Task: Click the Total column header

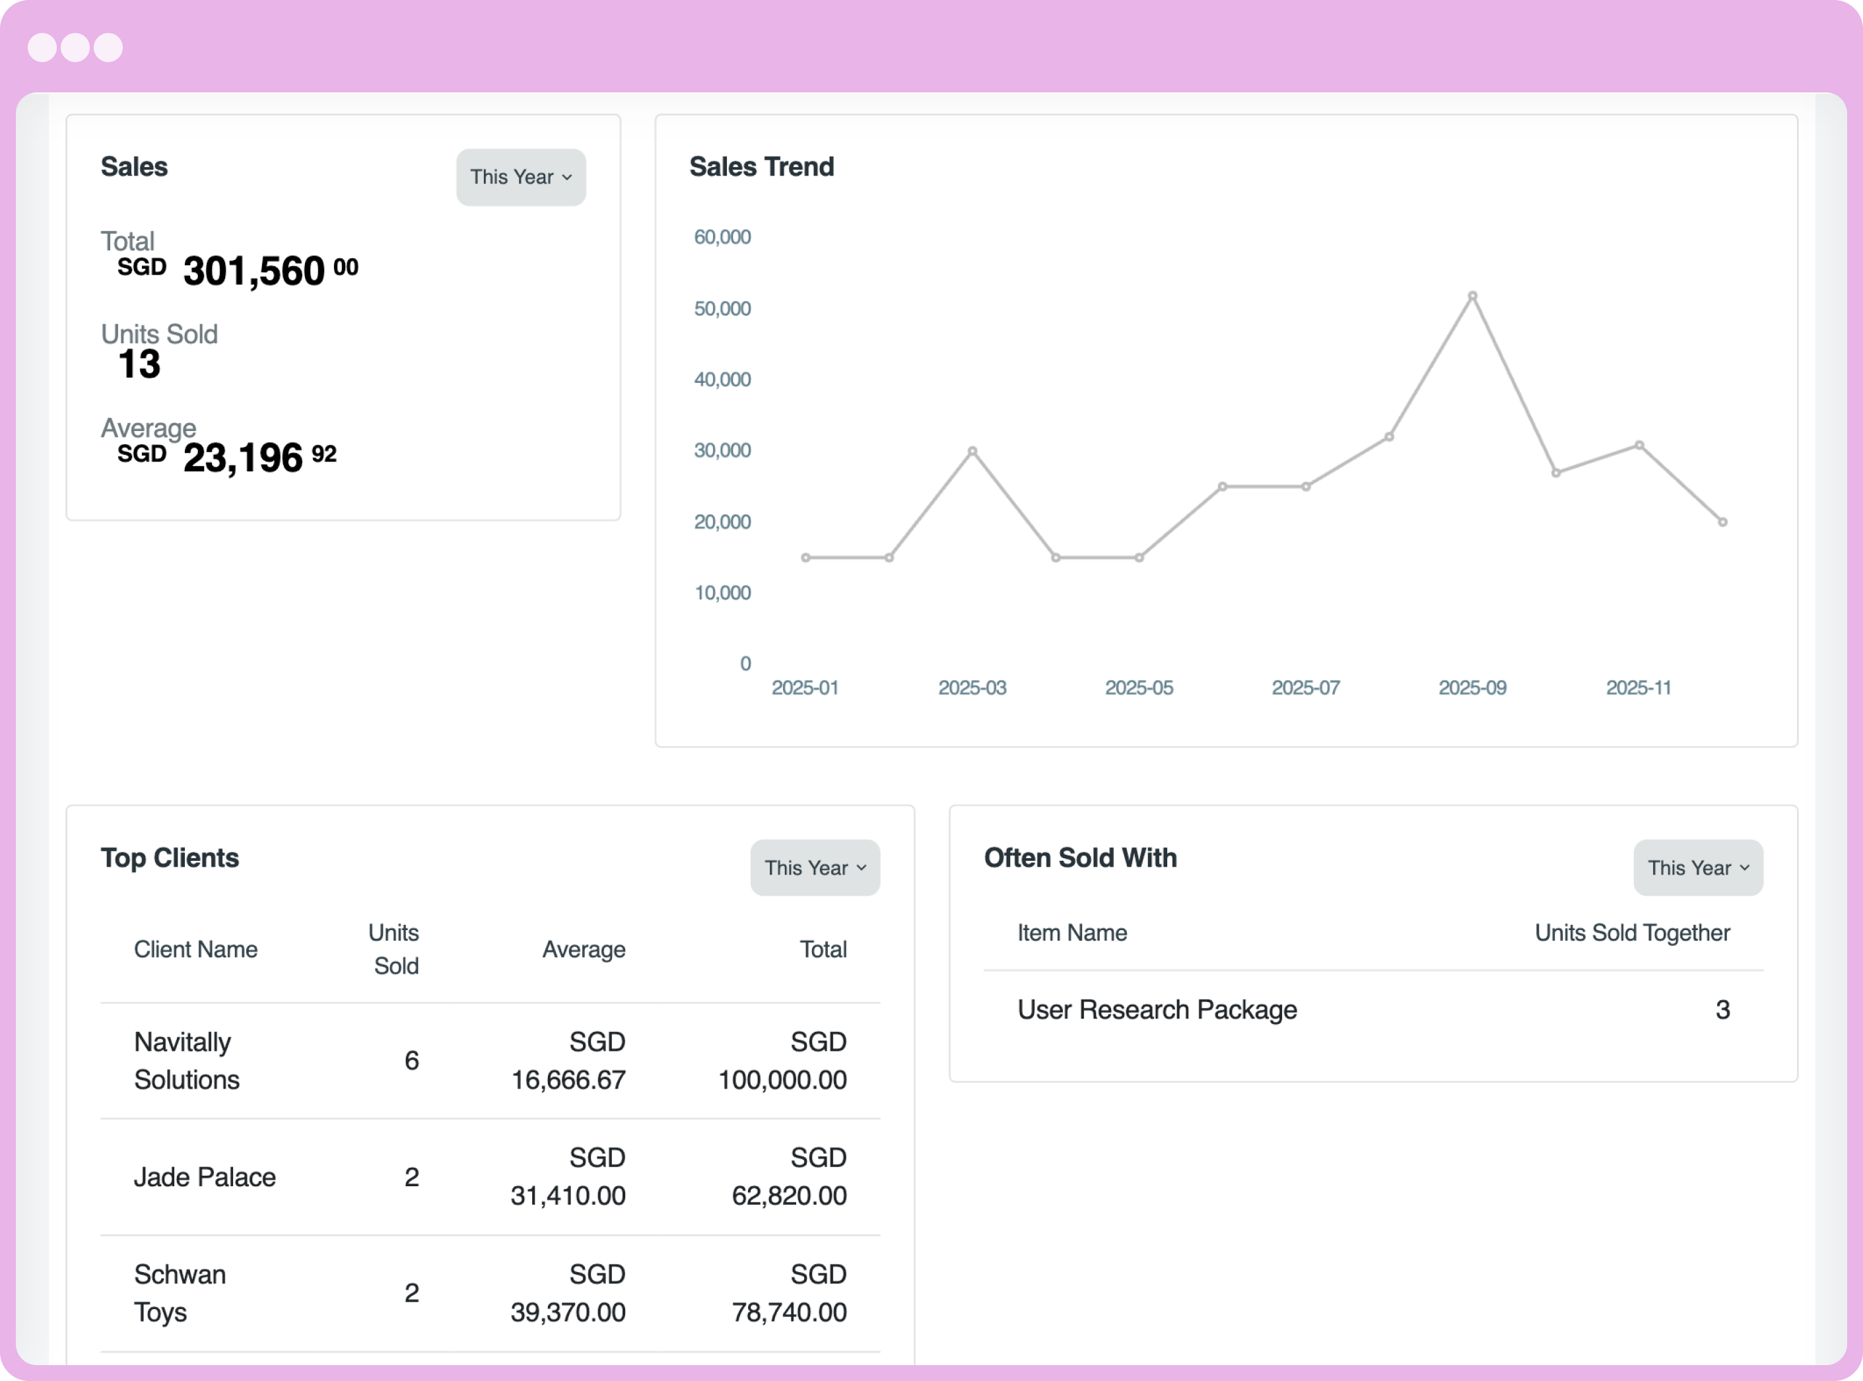Action: pyautogui.click(x=823, y=950)
